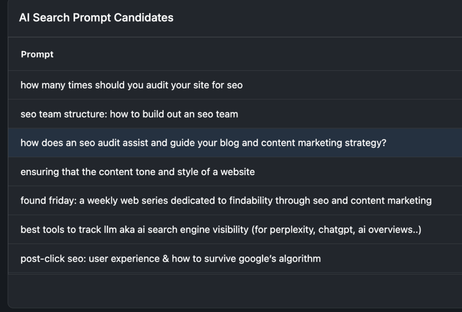Click the prompt about findability through seo

coord(226,200)
